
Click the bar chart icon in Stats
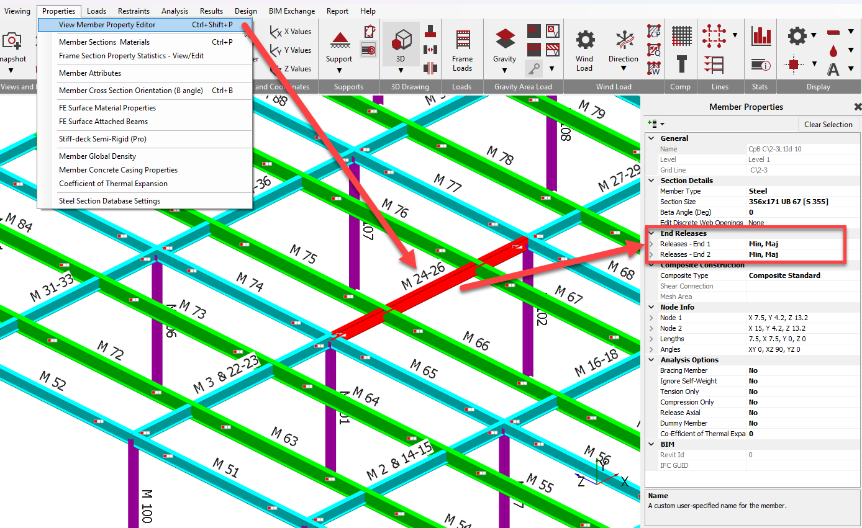(761, 35)
